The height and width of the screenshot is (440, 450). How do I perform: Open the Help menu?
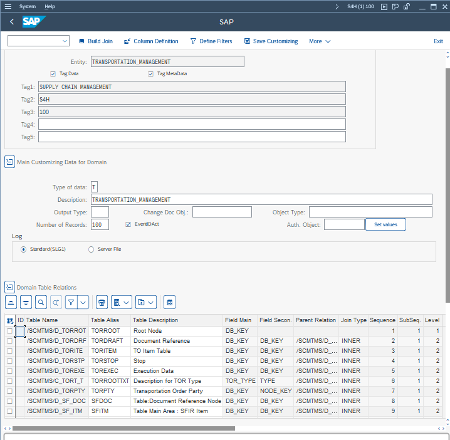[x=50, y=6]
